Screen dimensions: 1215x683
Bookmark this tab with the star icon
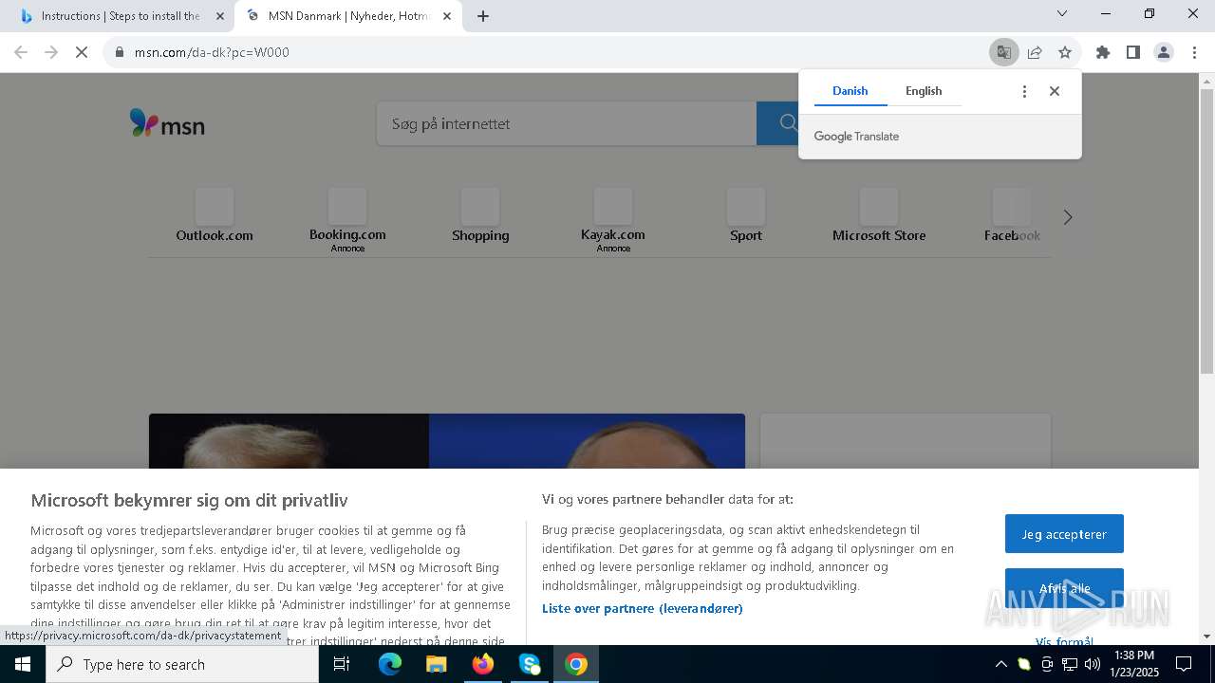coord(1065,52)
